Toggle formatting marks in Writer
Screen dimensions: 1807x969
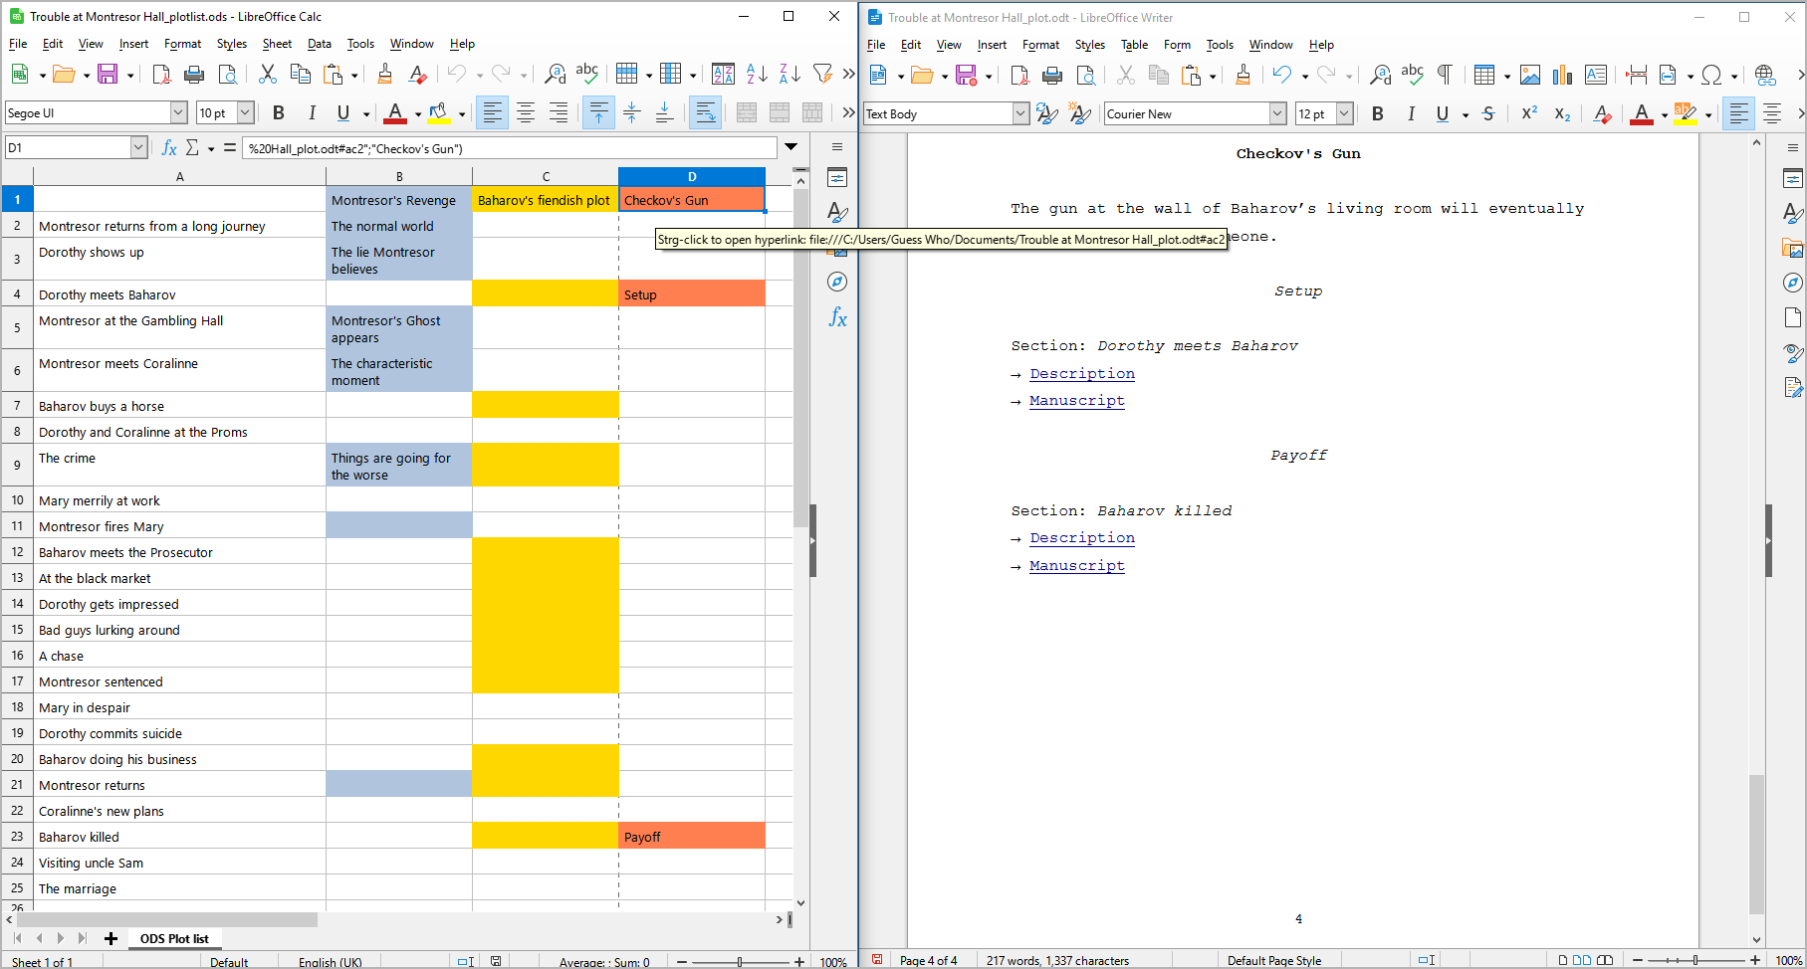point(1445,75)
